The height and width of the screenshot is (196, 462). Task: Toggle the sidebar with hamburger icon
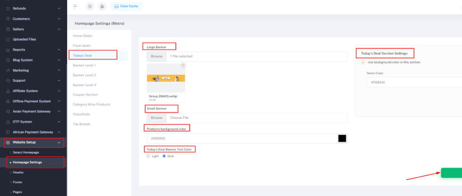click(75, 6)
